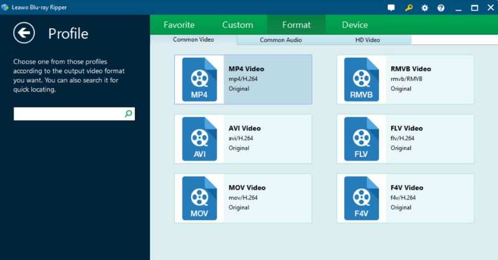The width and height of the screenshot is (498, 260).
Task: Select the Common Audio subtab
Action: 281,40
